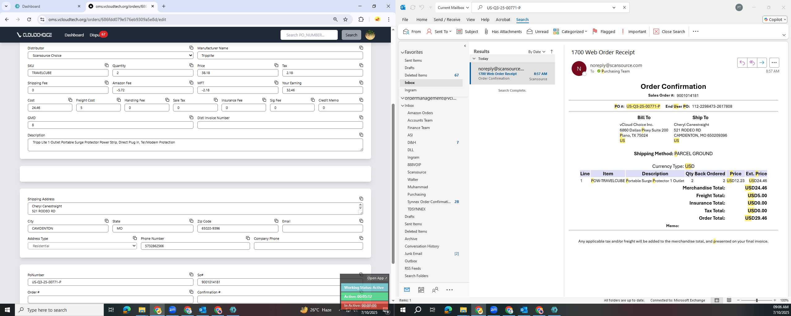Click Close Search in Outlook

[x=669, y=31]
